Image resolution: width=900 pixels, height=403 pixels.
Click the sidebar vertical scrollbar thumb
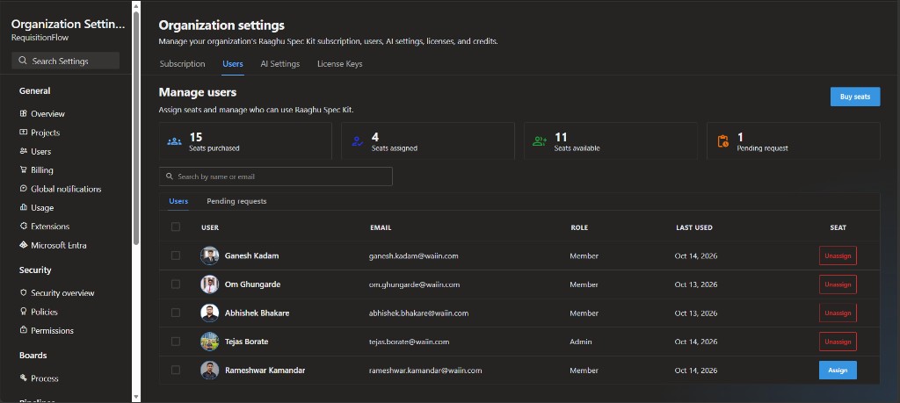pos(136,128)
